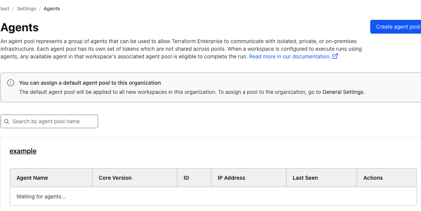Select the ID column header
Viewport: 421px width, 211px height.
186,178
